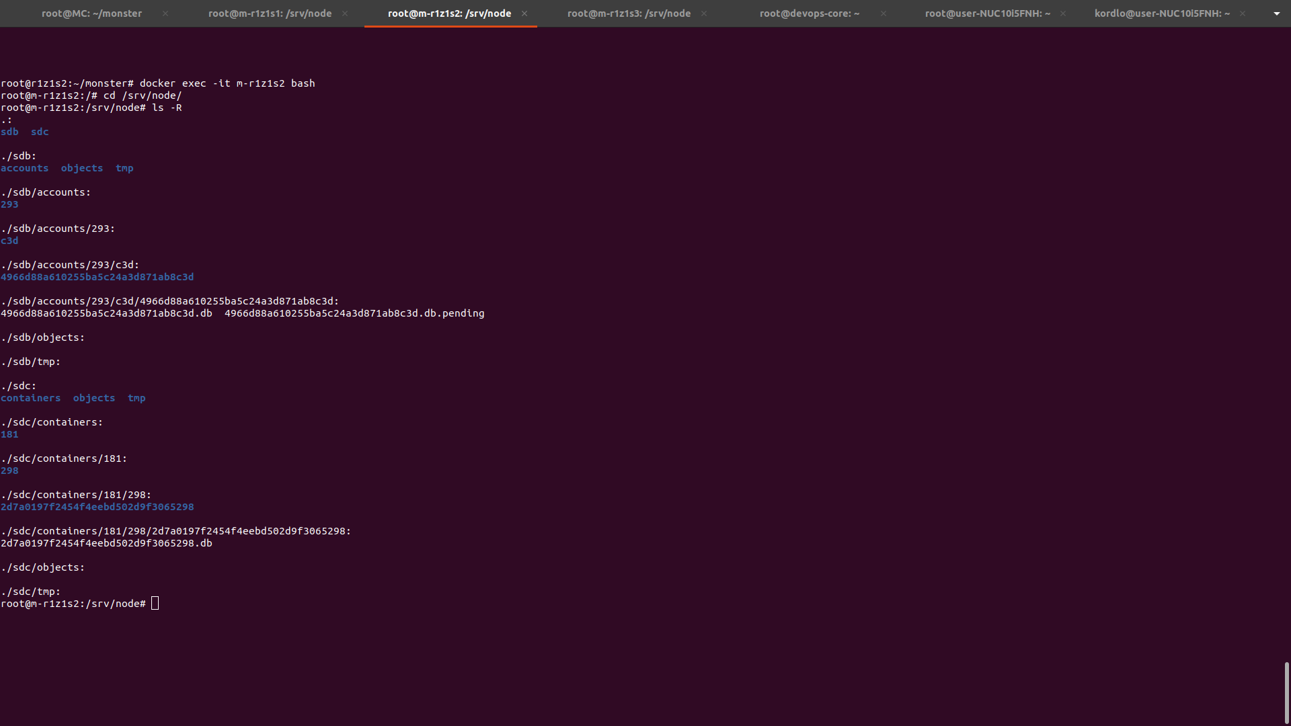Close the root@m-r1z1s3 tab
This screenshot has width=1291, height=726.
(x=704, y=13)
